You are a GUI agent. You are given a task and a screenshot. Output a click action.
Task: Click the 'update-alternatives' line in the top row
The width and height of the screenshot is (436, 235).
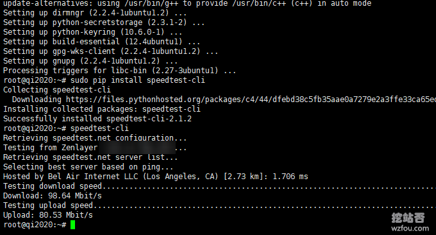[x=187, y=4]
